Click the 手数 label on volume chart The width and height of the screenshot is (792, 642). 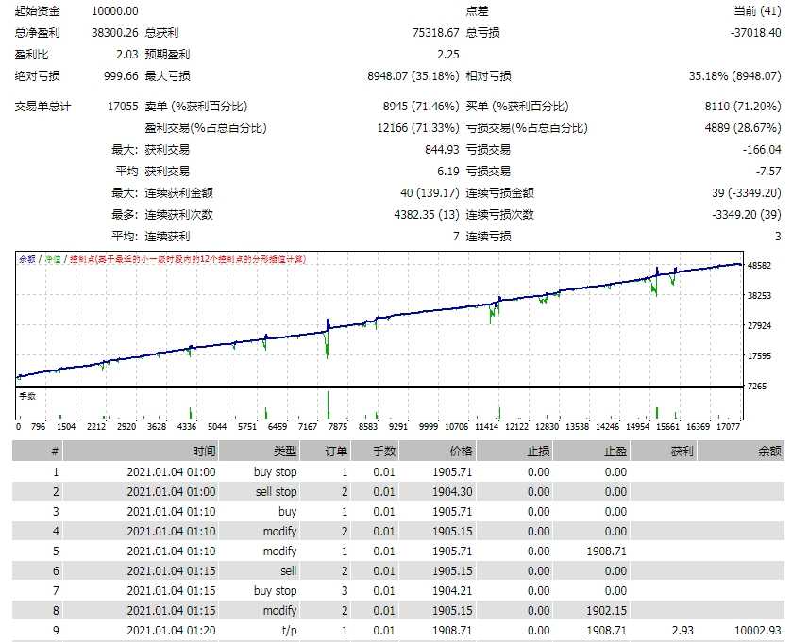pyautogui.click(x=27, y=396)
